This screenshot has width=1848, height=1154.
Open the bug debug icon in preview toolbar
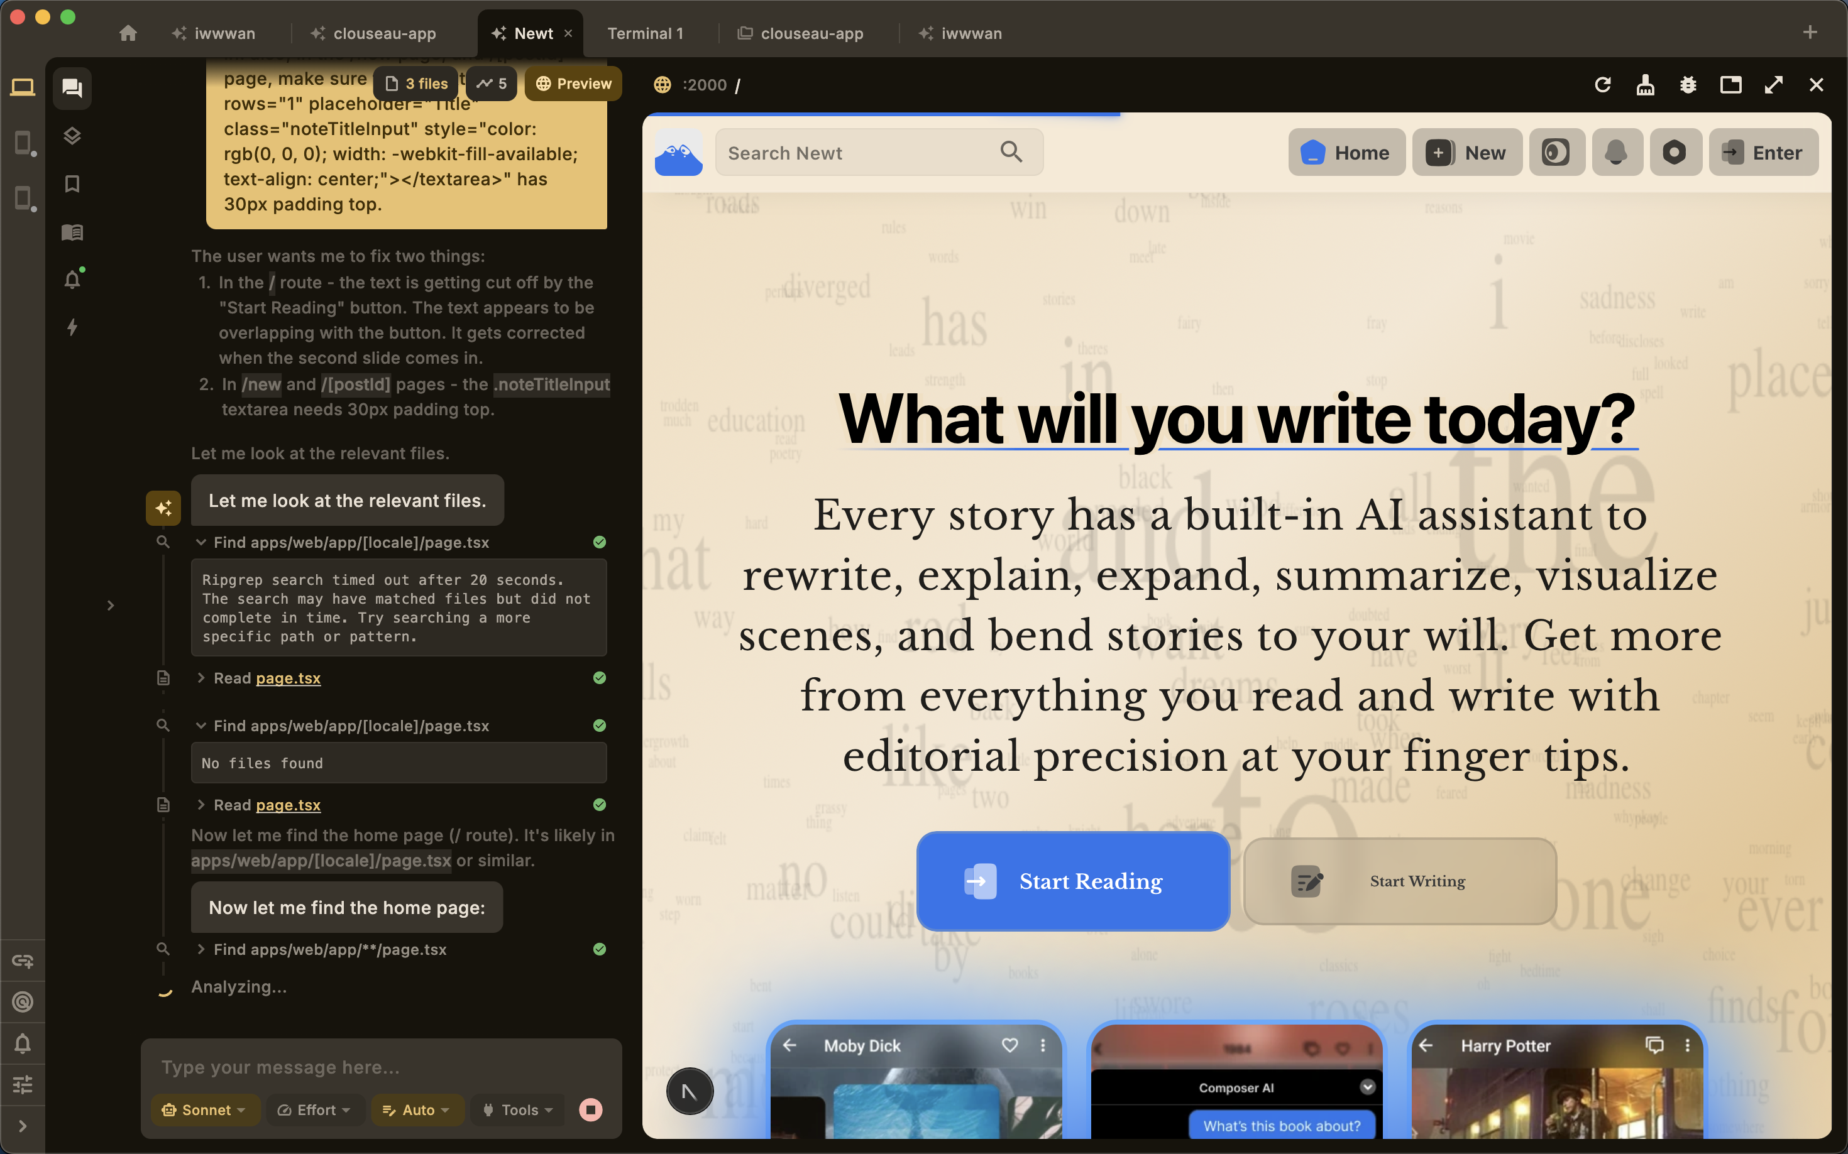tap(1688, 85)
